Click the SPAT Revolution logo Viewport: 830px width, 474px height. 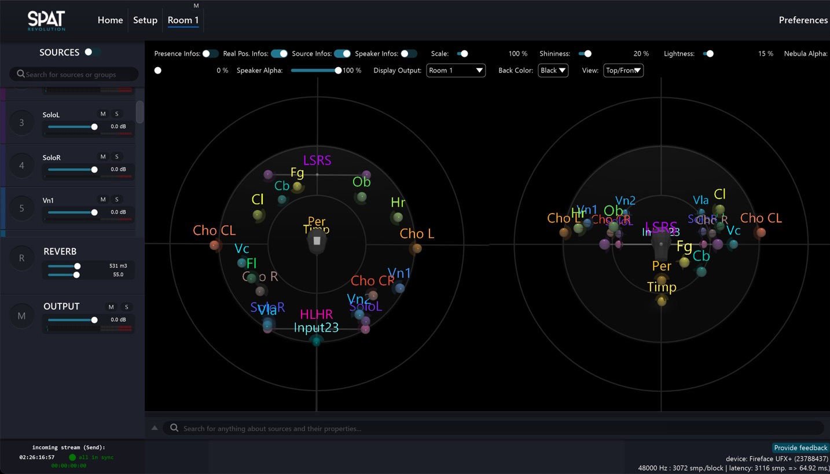pos(46,20)
